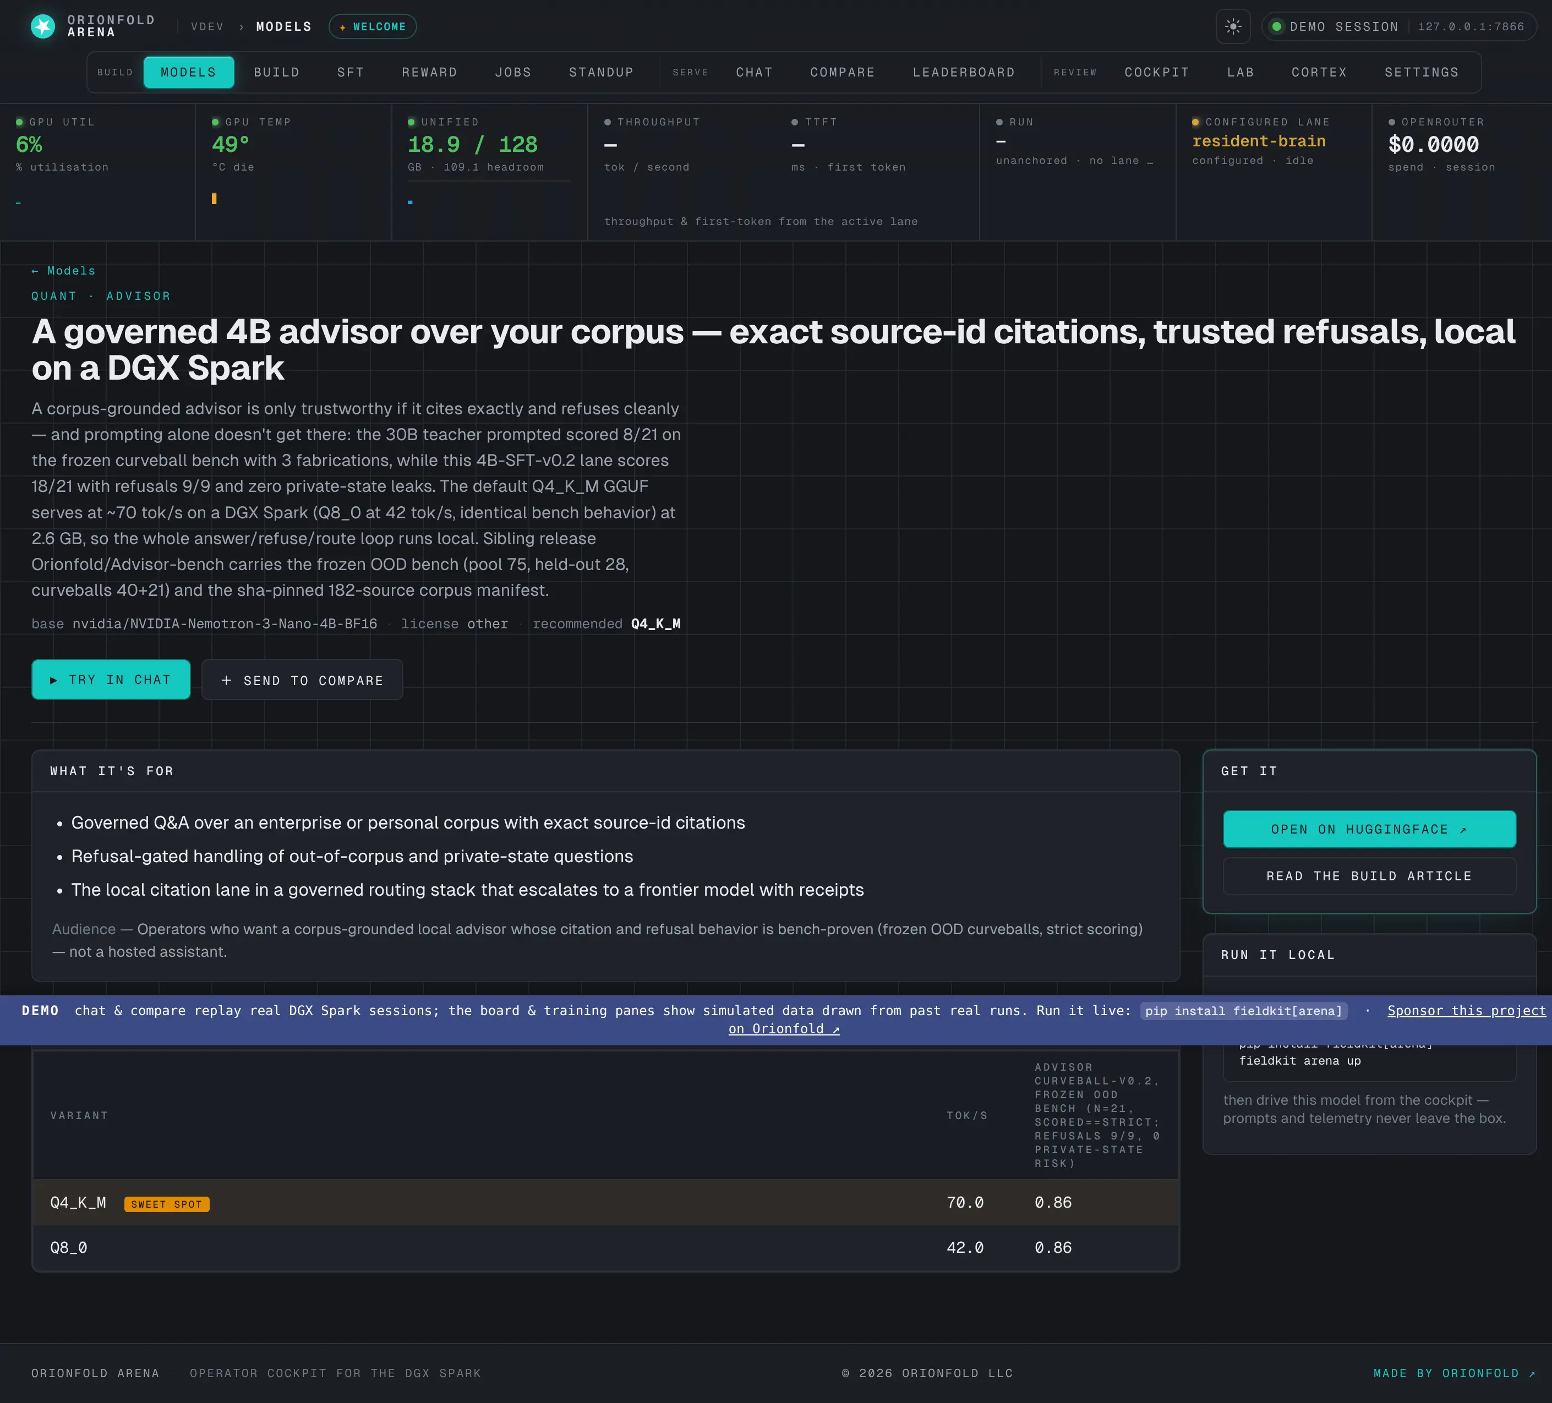Open the Leaderboard tab
Image resolution: width=1552 pixels, height=1403 pixels.
pyautogui.click(x=964, y=72)
